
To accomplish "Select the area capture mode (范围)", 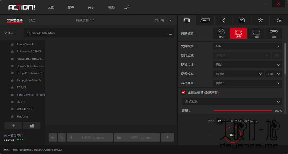I will tap(256, 33).
